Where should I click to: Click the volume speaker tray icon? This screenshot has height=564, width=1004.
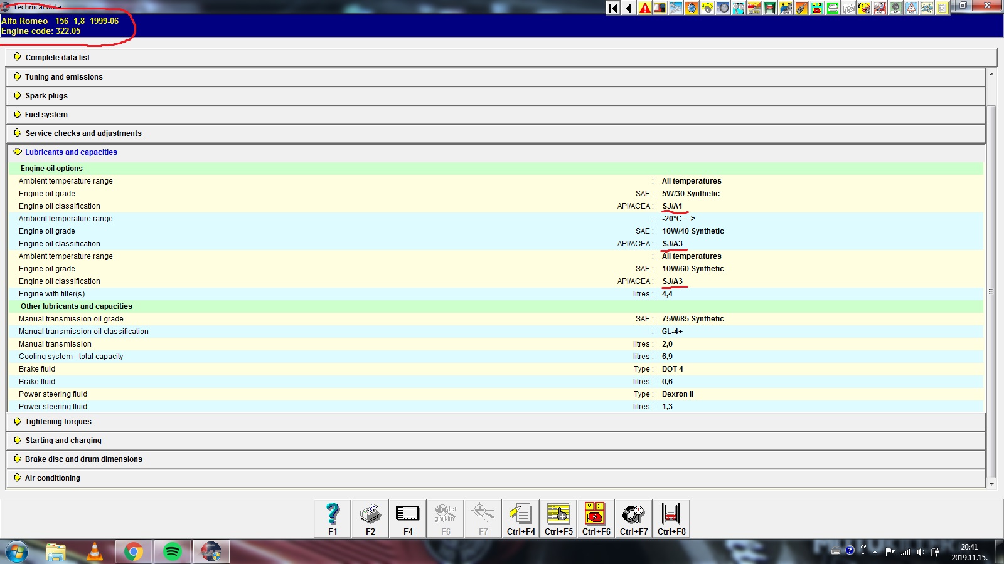pos(921,552)
